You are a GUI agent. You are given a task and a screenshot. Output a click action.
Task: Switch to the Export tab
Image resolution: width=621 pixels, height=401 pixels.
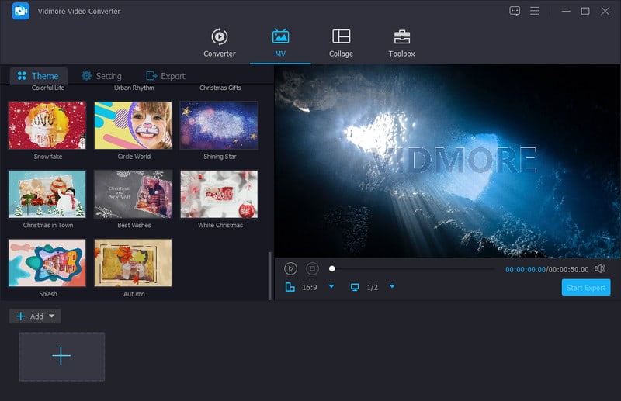[x=165, y=76]
